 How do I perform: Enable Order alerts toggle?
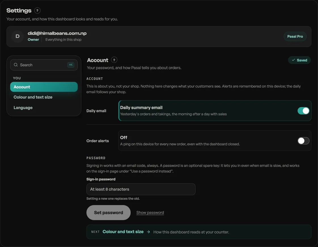pos(303,141)
